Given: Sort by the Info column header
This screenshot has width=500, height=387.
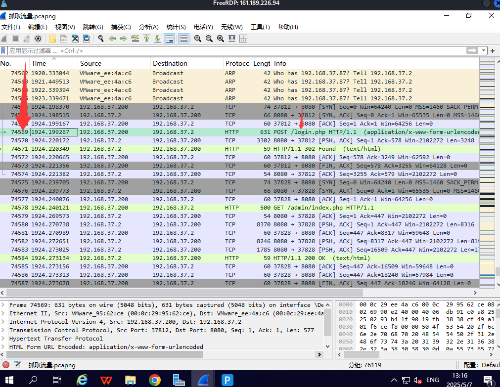Looking at the screenshot, I should coord(375,63).
